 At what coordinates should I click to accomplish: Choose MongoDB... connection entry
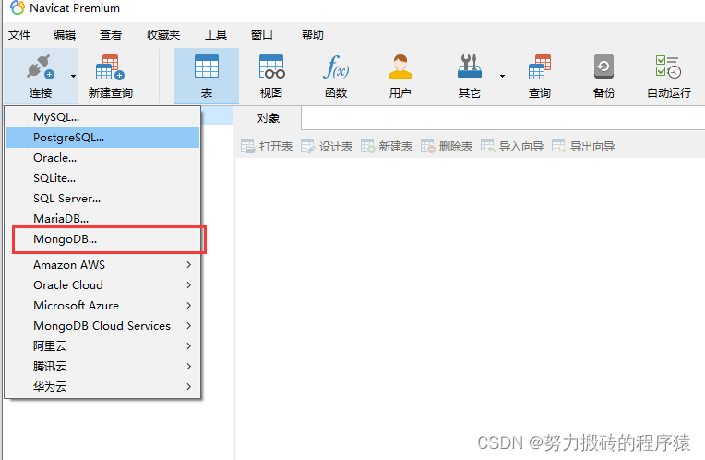pyautogui.click(x=102, y=239)
